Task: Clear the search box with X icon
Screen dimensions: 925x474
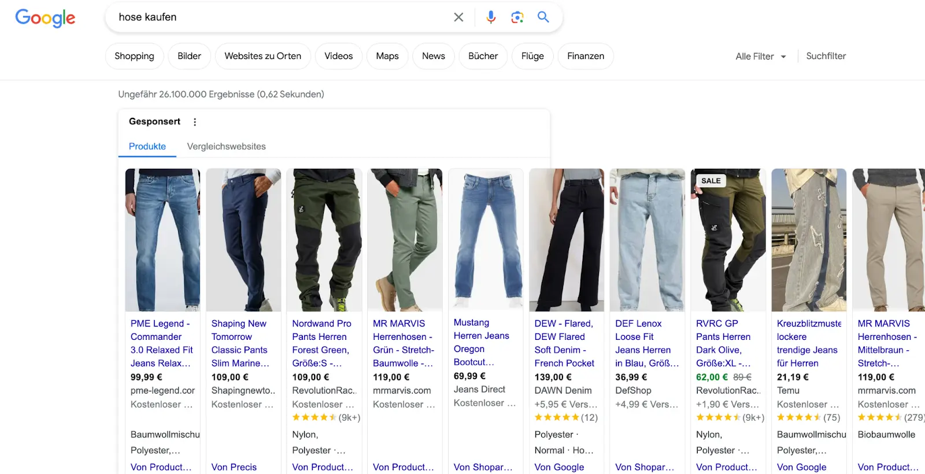Action: pos(458,17)
